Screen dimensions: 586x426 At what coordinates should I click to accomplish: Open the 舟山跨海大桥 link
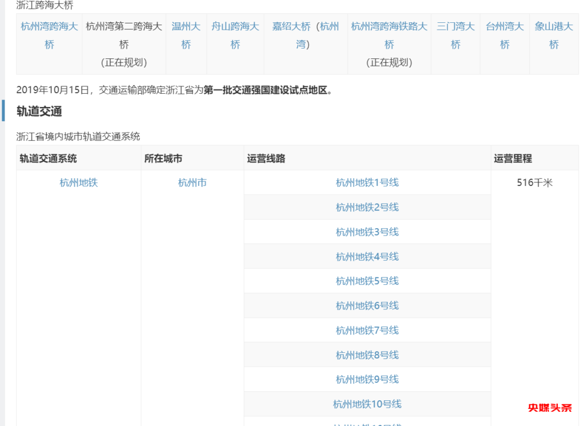point(235,27)
